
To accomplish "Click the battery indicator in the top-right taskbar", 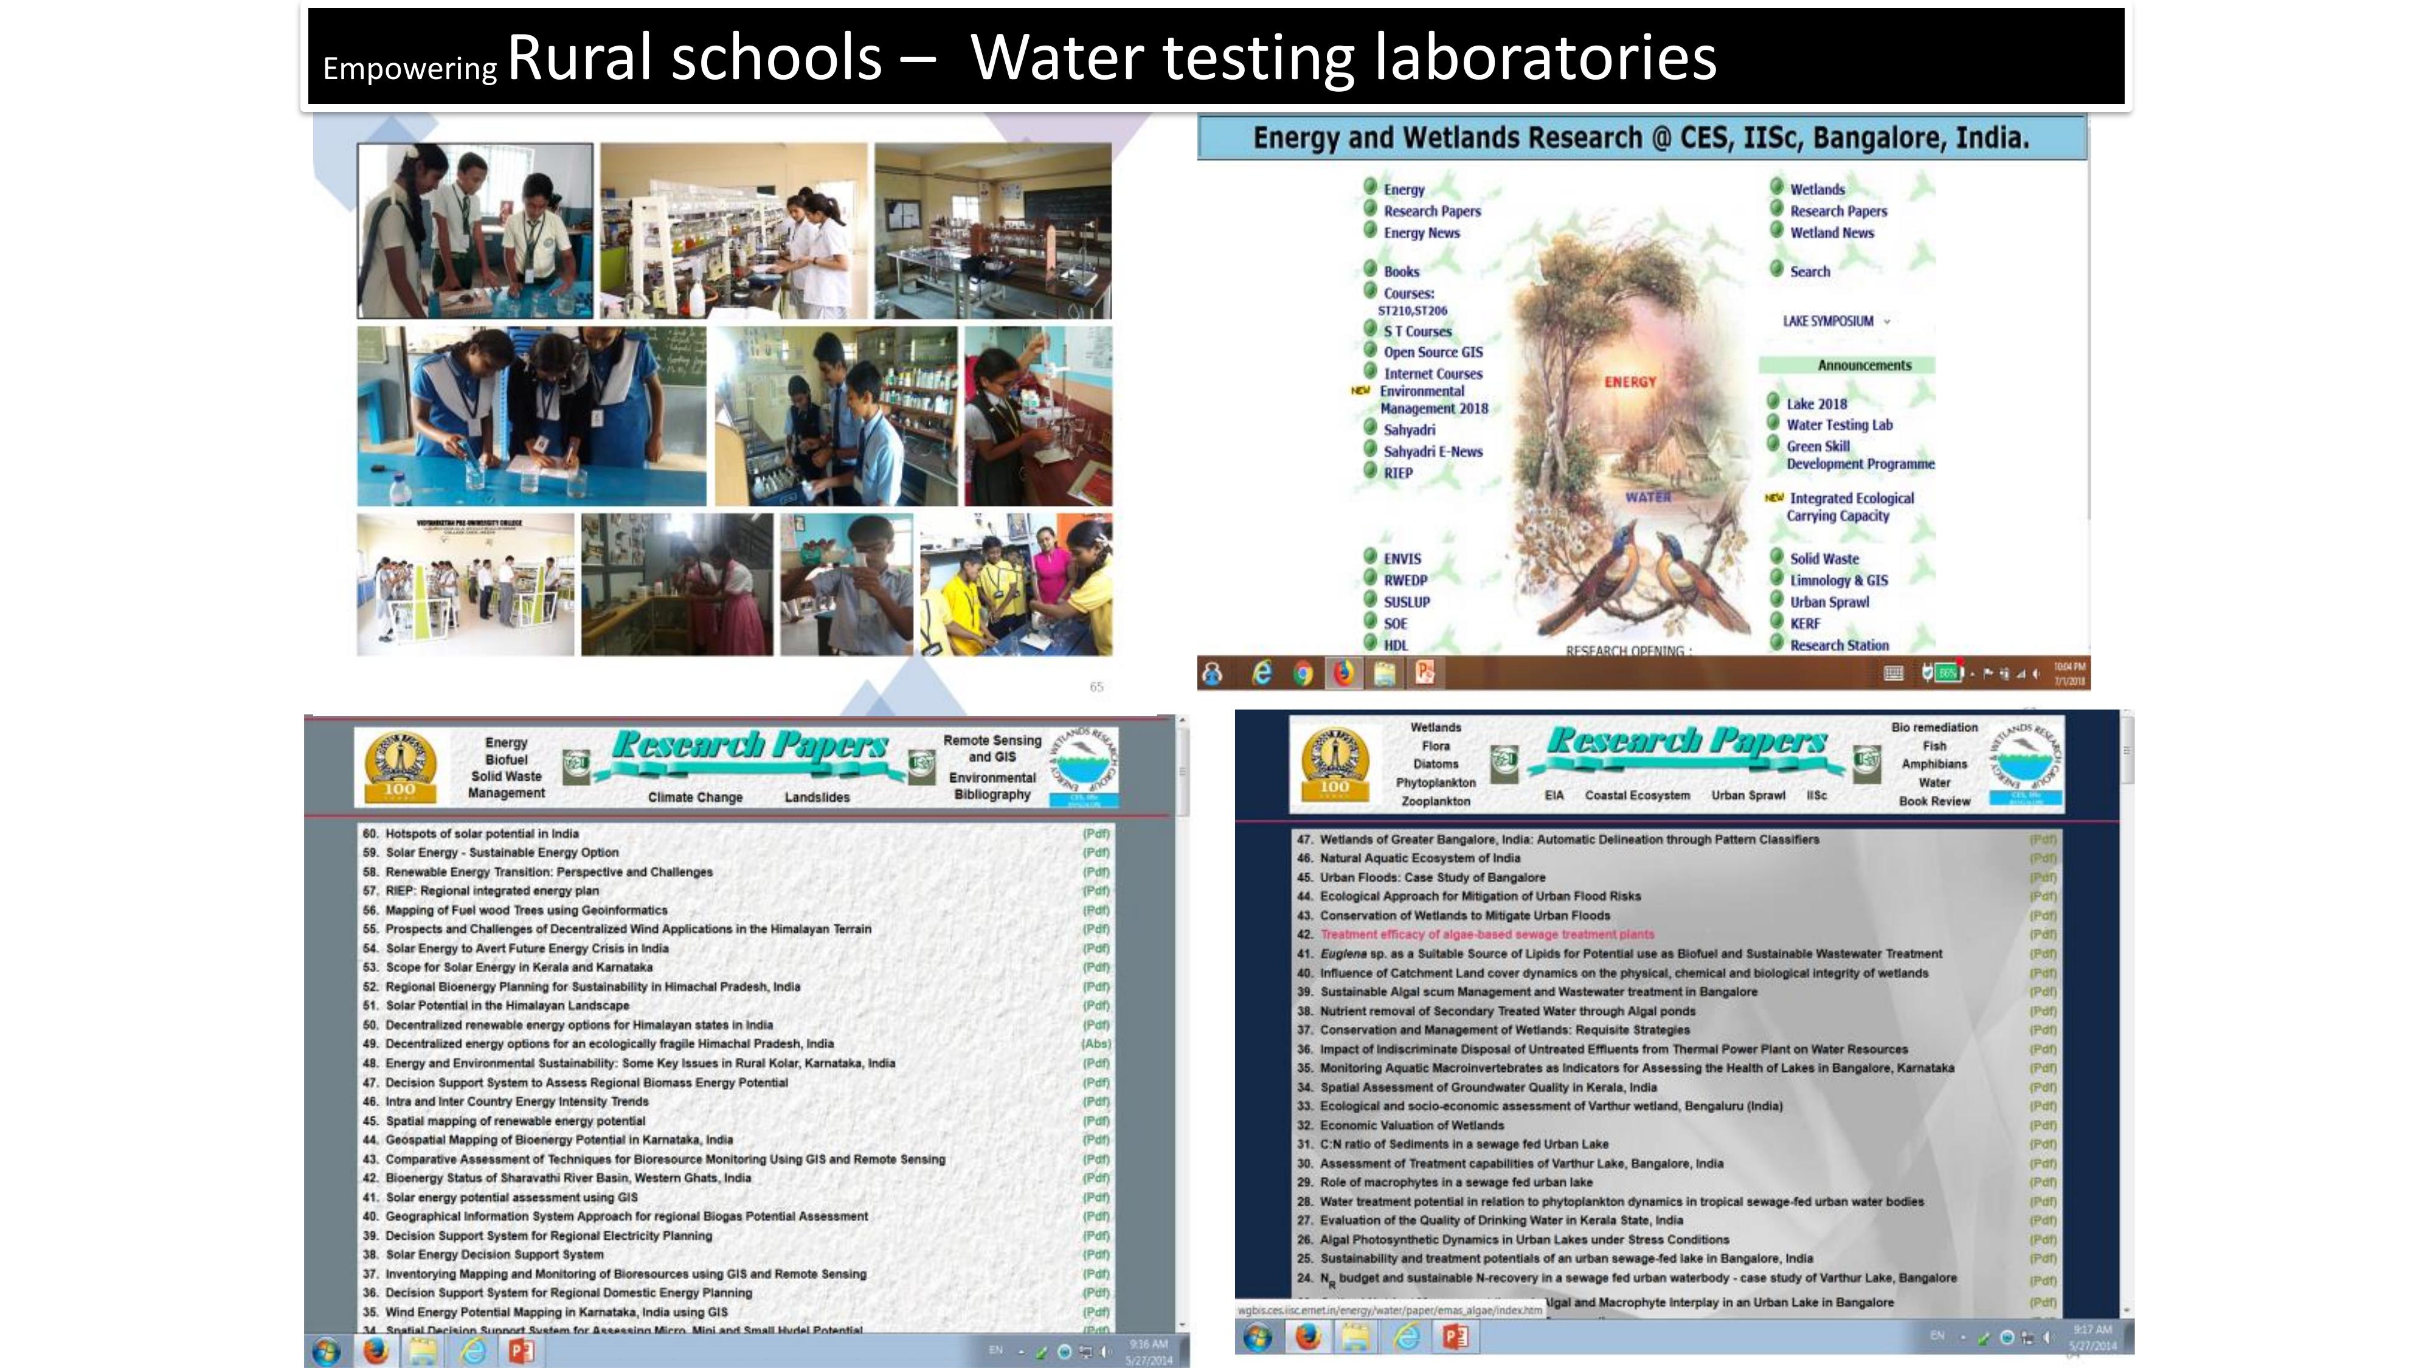I will coord(1946,673).
